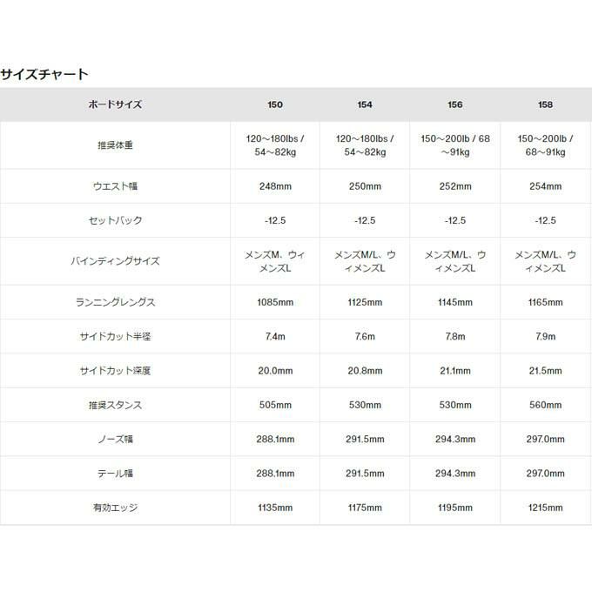Viewport: 592px width, 592px height.
Task: Select the 297.0mm value in テール幅 row
Action: pyautogui.click(x=545, y=474)
